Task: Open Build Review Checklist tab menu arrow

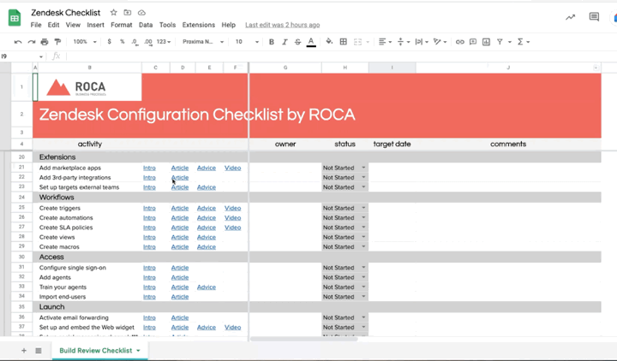Action: pyautogui.click(x=138, y=351)
